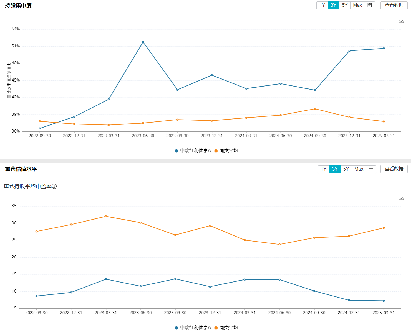
Task: Click 查看数据 button for 持股集中度
Action: click(x=394, y=5)
